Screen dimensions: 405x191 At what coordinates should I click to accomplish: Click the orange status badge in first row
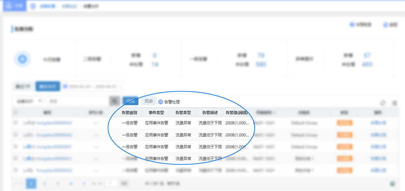coord(344,123)
